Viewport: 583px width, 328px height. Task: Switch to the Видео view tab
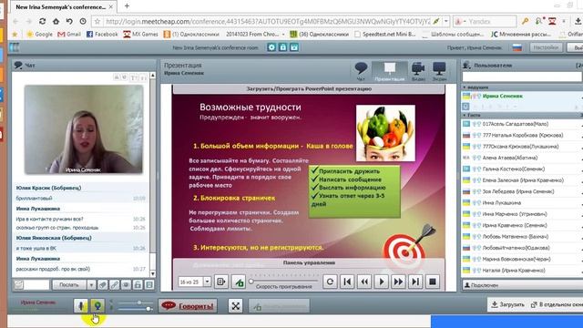click(x=418, y=71)
